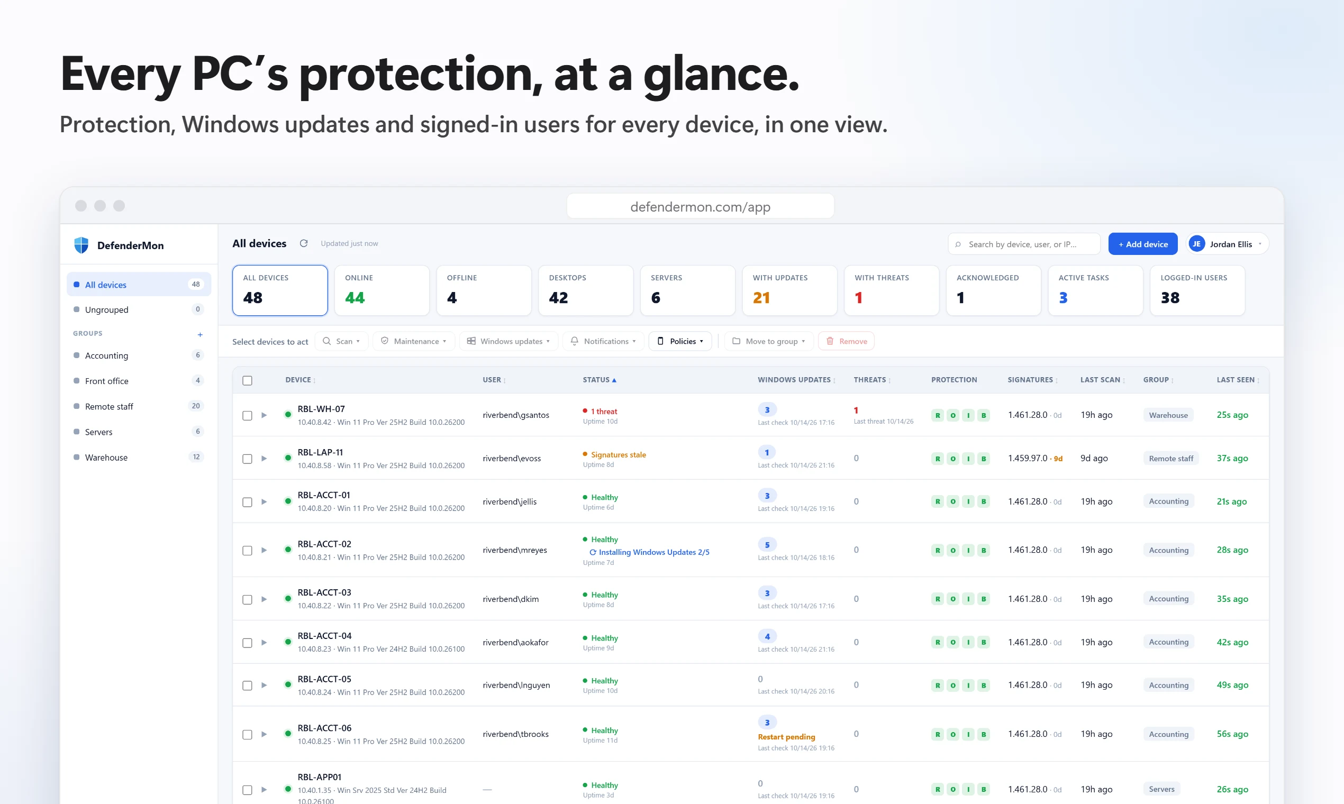Click I protection badge for RBL-ACCT-01
This screenshot has height=804, width=1344.
(x=968, y=501)
